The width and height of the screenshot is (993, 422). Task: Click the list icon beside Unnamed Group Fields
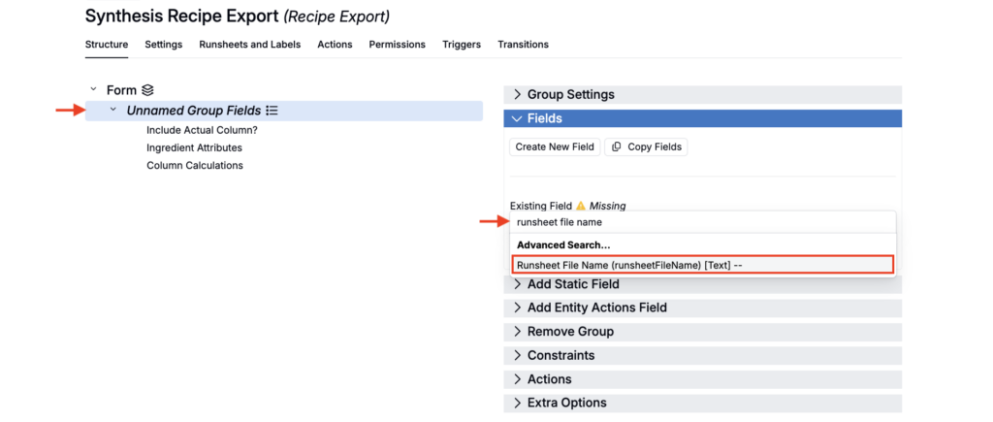(272, 112)
